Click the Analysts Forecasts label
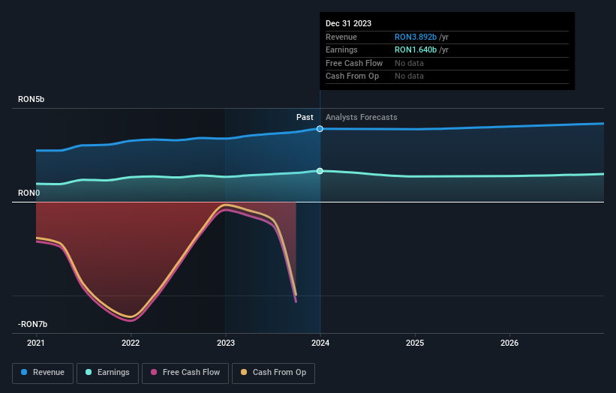Image resolution: width=616 pixels, height=393 pixels. [x=361, y=117]
